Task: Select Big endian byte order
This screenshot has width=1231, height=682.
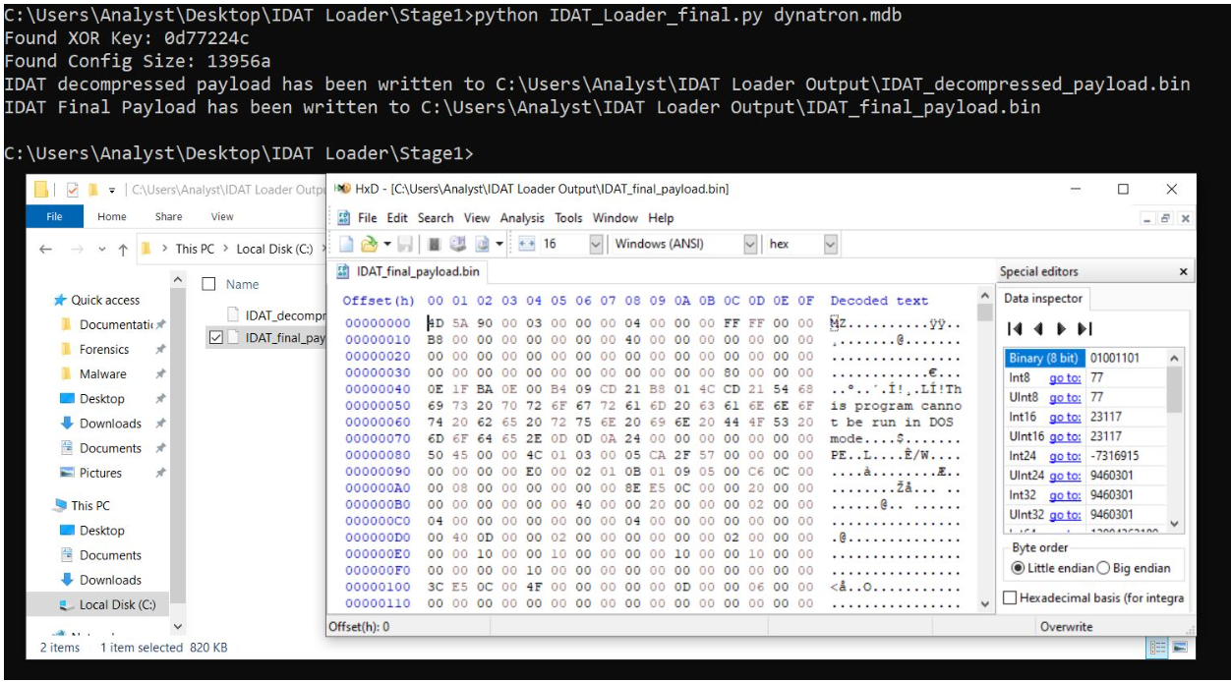Action: (1104, 568)
